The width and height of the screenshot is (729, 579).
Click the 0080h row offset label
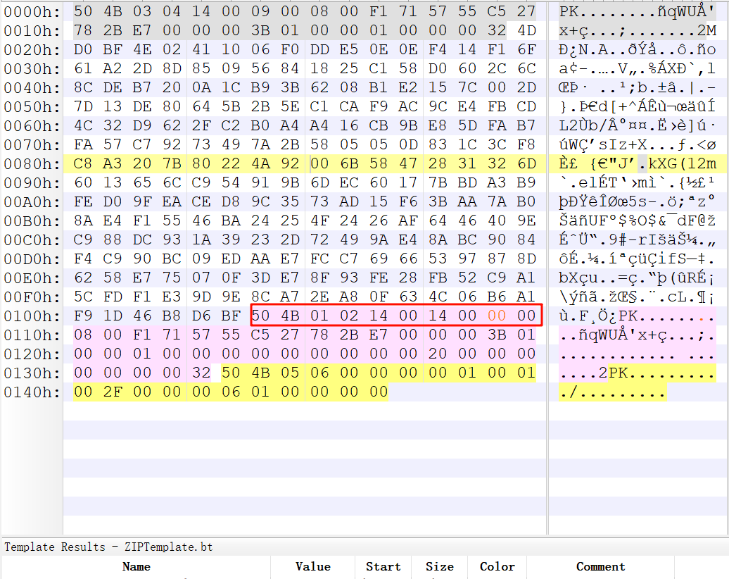click(32, 164)
